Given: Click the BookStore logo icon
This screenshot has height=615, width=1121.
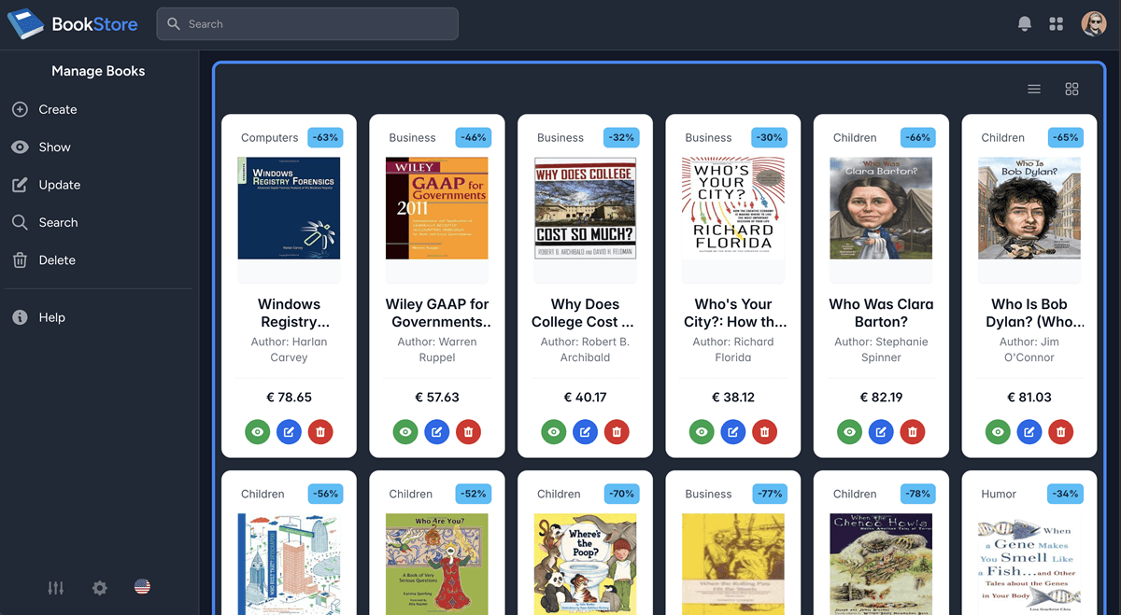Looking at the screenshot, I should click(25, 24).
